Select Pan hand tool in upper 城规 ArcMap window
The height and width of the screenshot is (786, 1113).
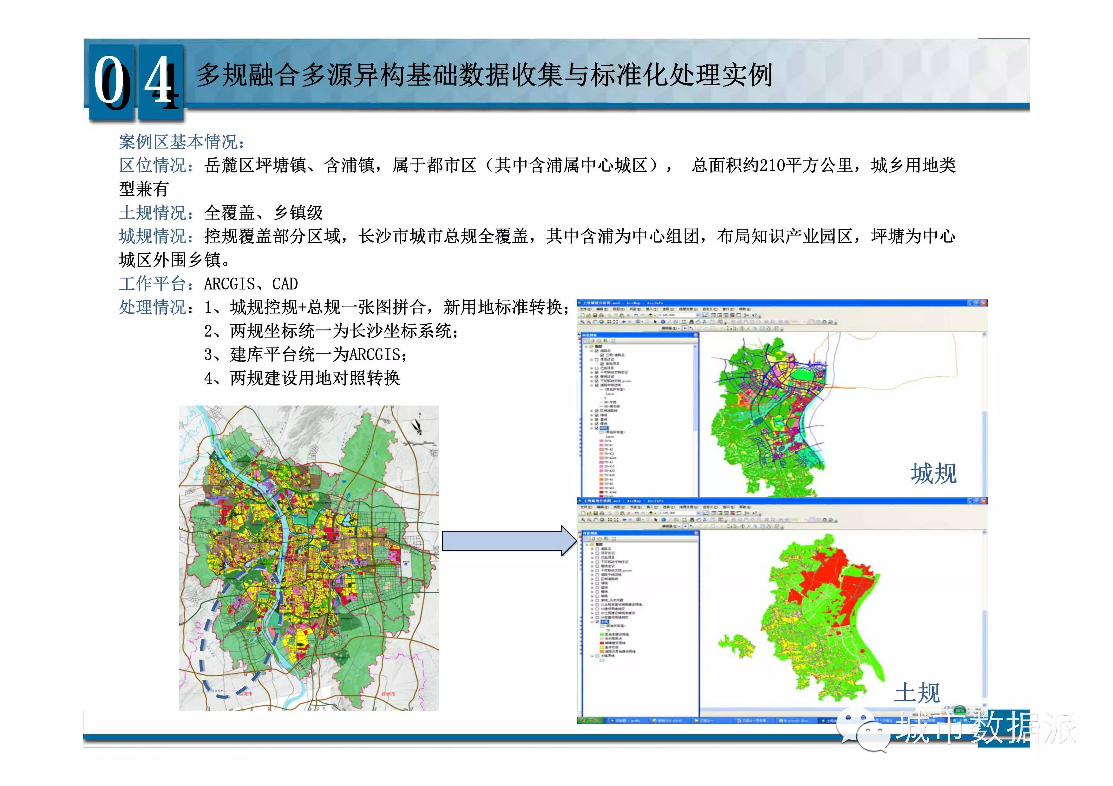[x=595, y=322]
